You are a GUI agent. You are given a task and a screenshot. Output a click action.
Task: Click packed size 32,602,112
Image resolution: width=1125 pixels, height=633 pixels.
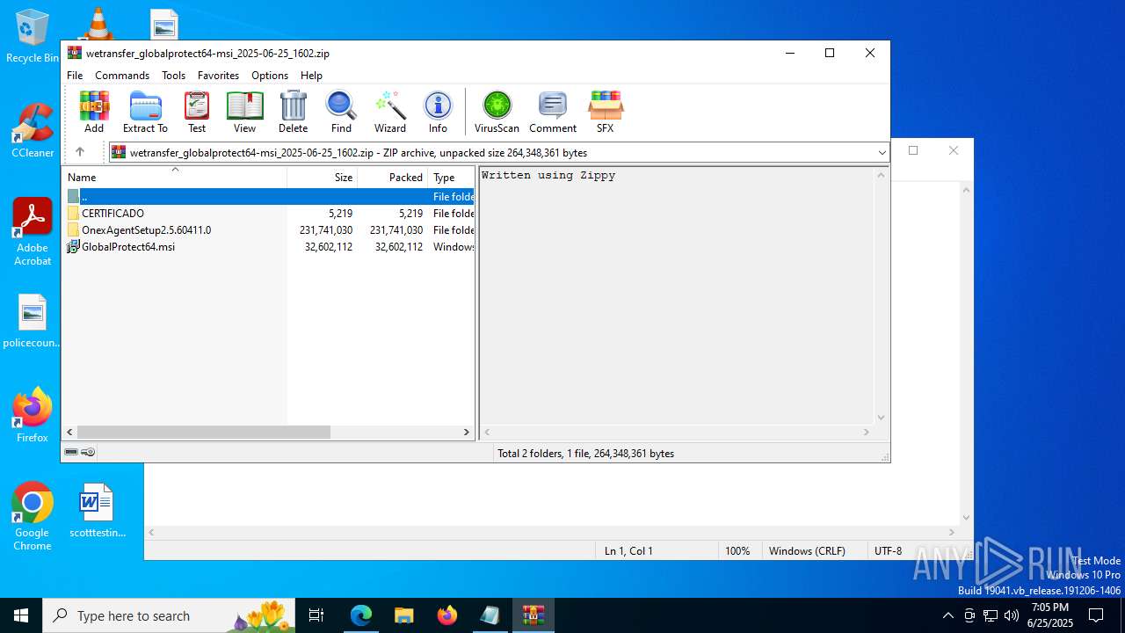(399, 247)
